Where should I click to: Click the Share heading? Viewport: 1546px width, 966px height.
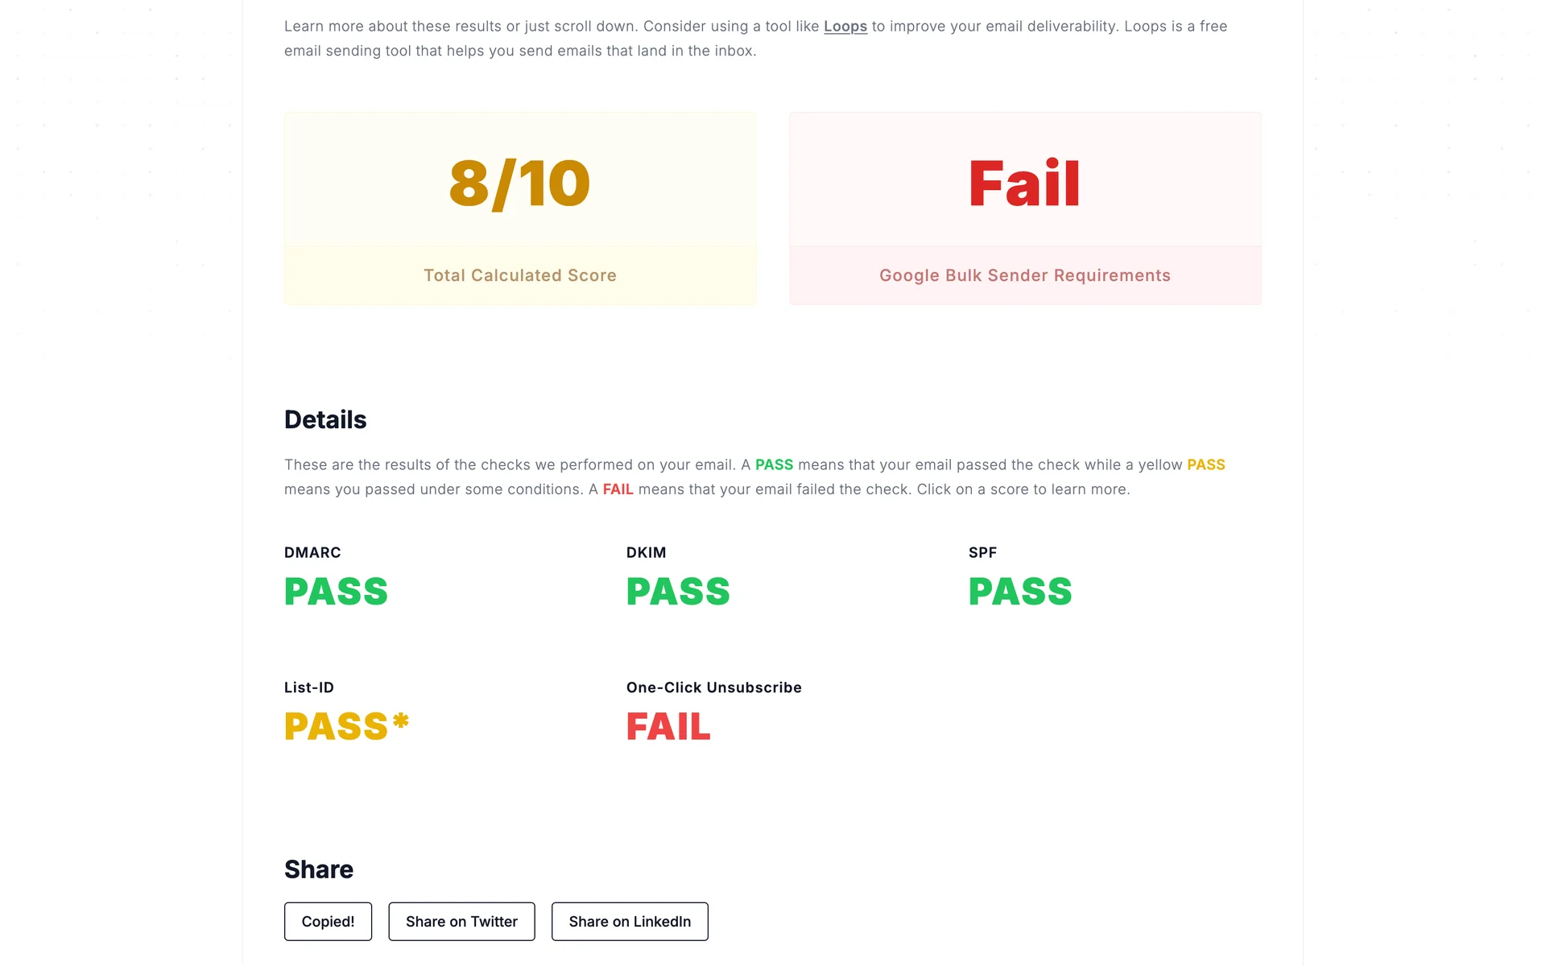tap(319, 869)
